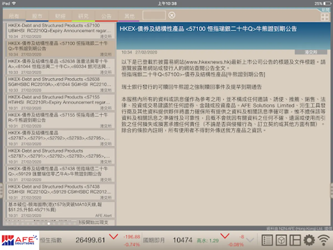Open AFE Alert 基本破位-頓海國際(1579) news item
This screenshot has height=250, width=333.
click(x=60, y=210)
